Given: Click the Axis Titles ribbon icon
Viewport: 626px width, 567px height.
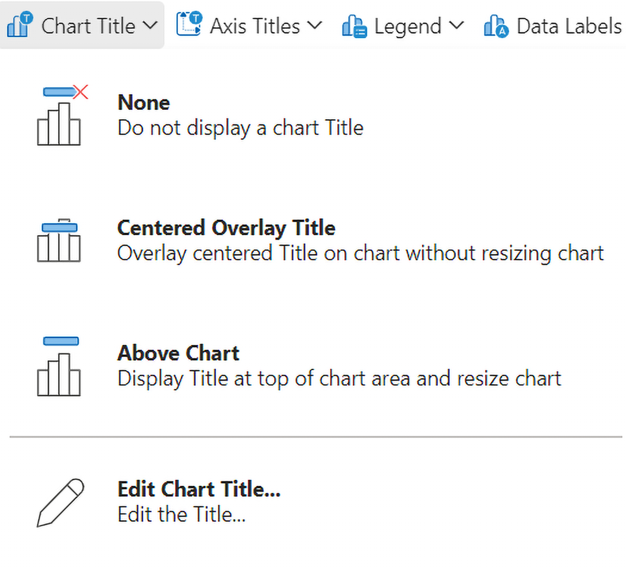Looking at the screenshot, I should [x=189, y=24].
